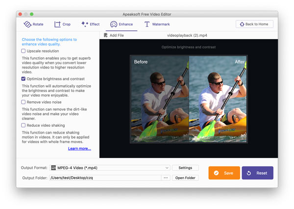Click 'Choose the following options' heading
This screenshot has height=209, width=294.
[49, 42]
